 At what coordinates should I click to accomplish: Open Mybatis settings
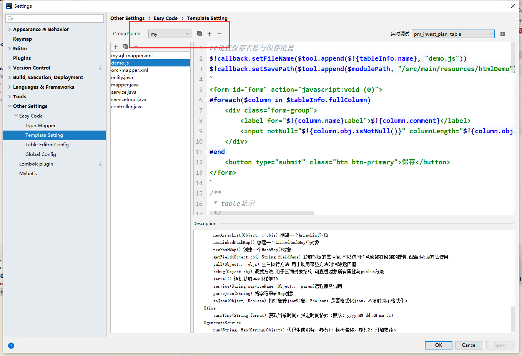tap(28, 174)
